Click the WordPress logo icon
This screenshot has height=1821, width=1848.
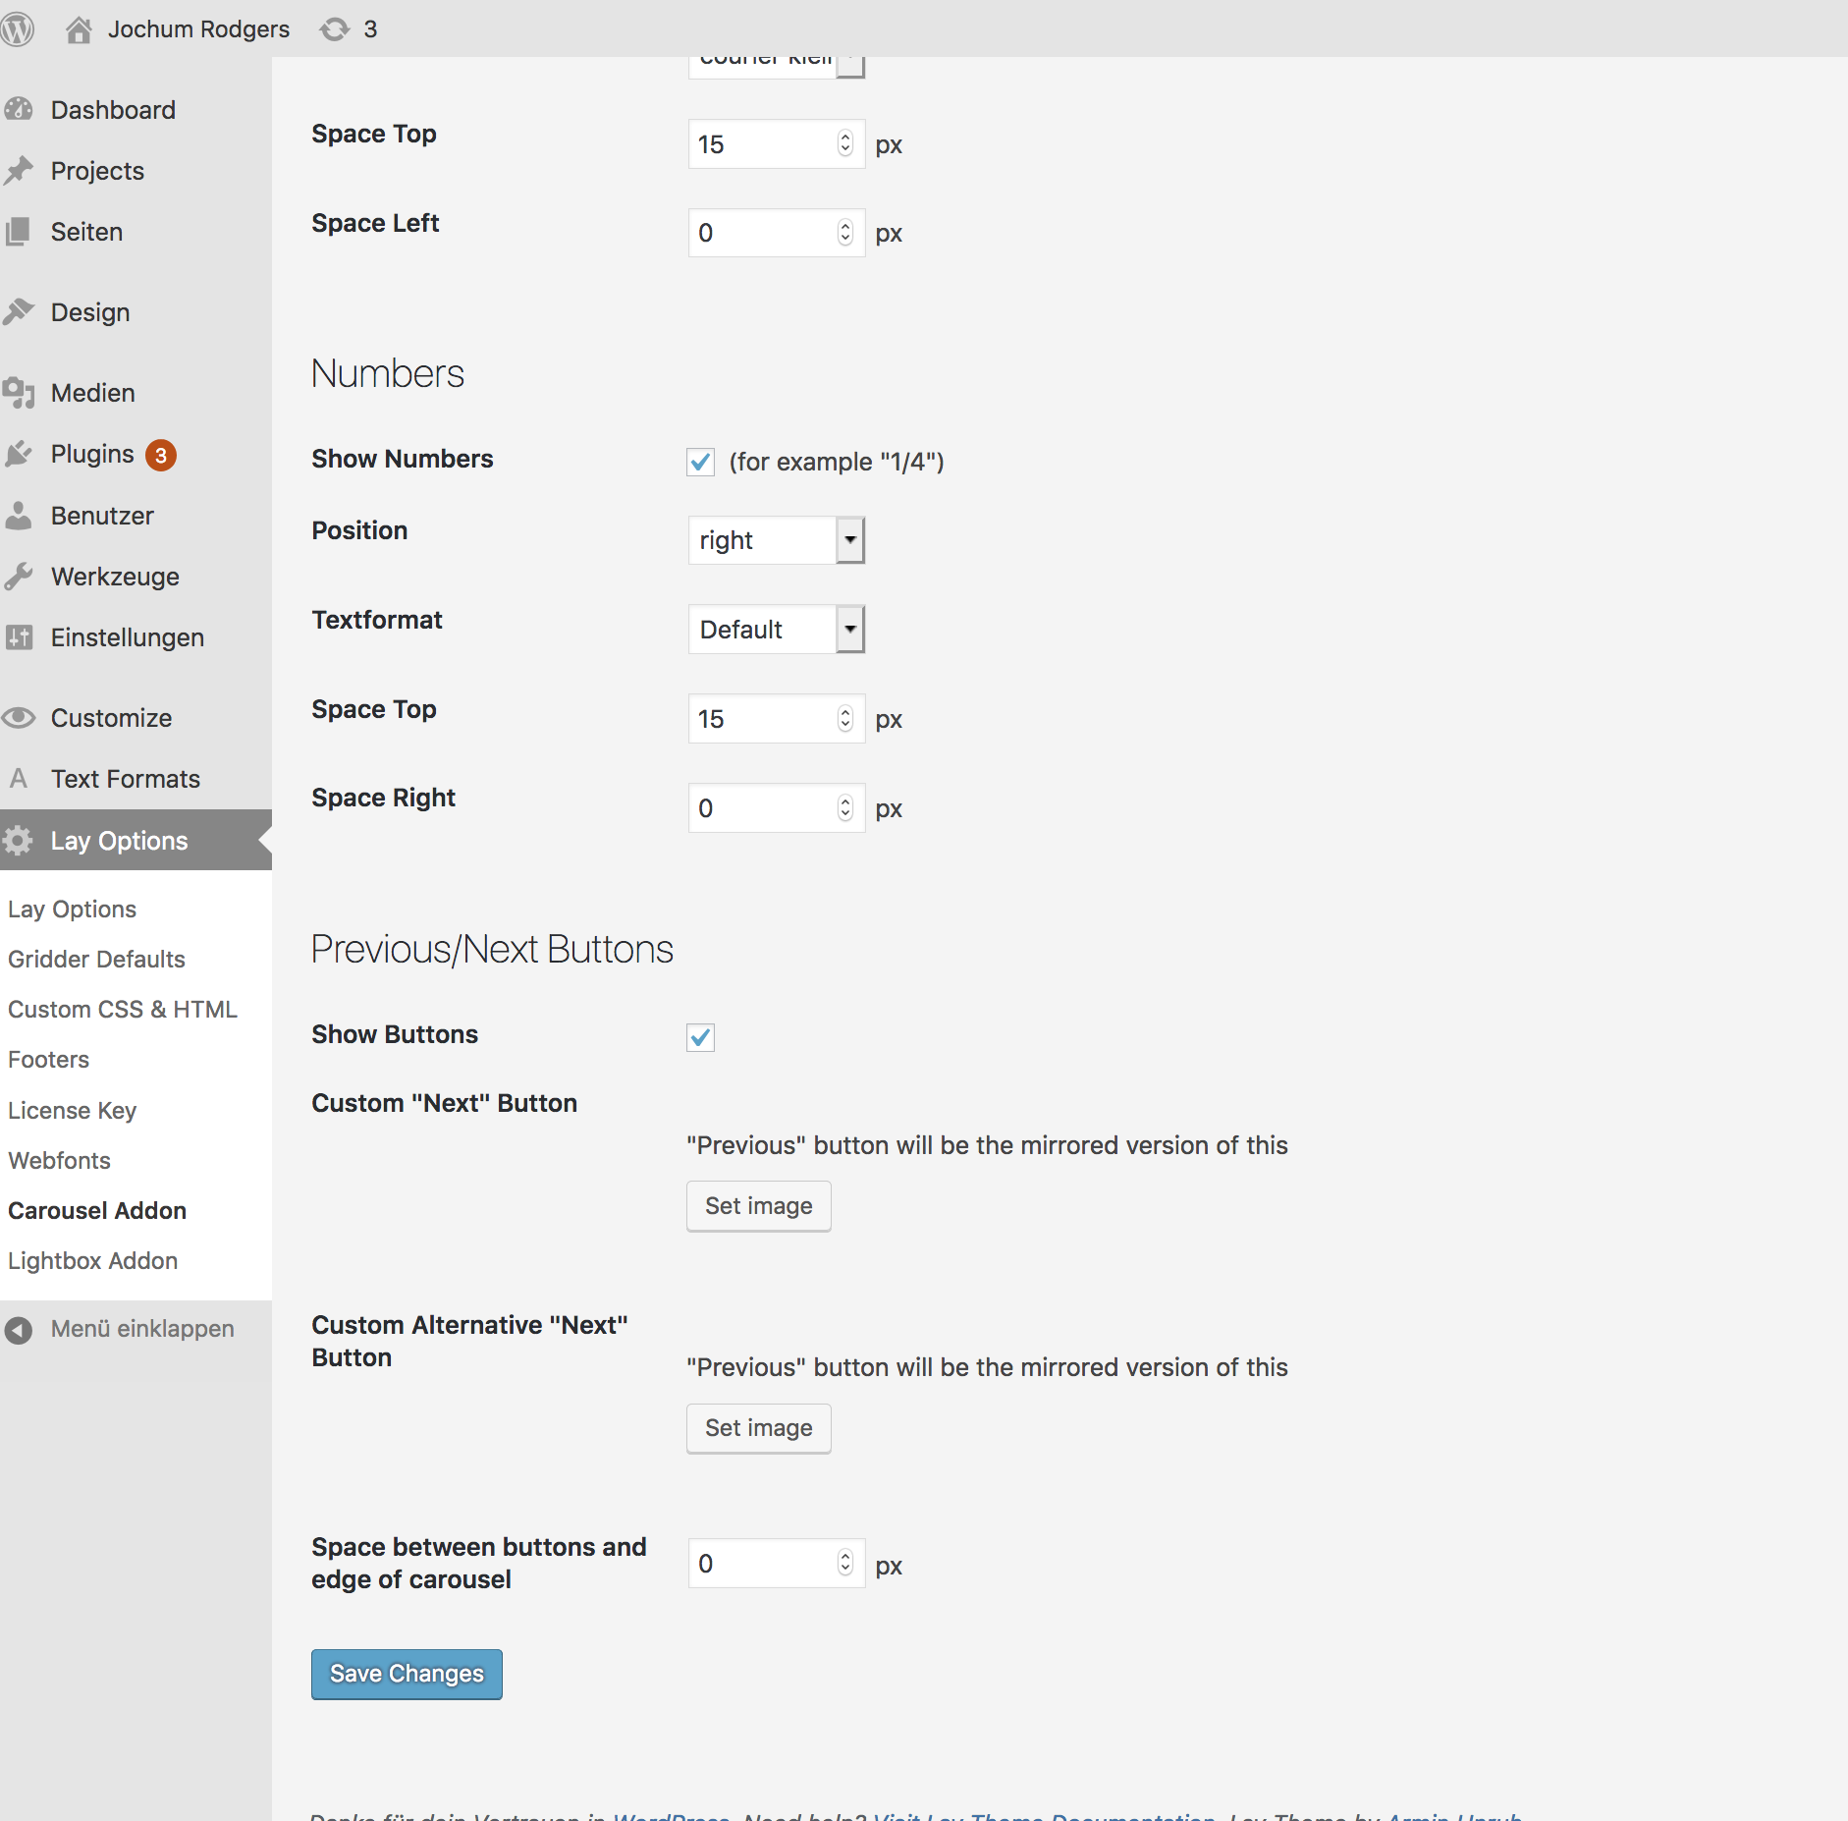[x=18, y=28]
